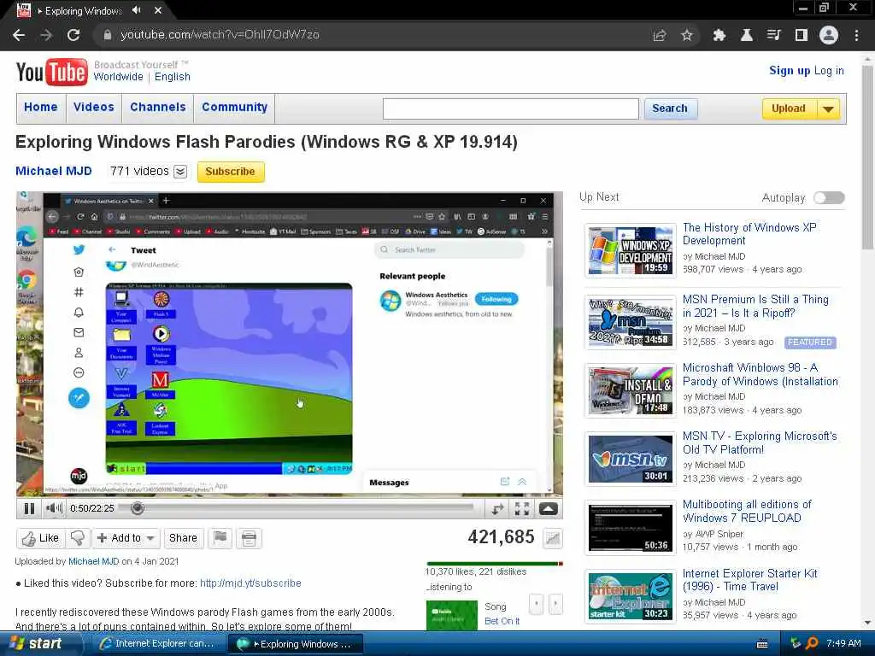Dislike the video with thumbs-down
The width and height of the screenshot is (875, 656).
point(78,538)
